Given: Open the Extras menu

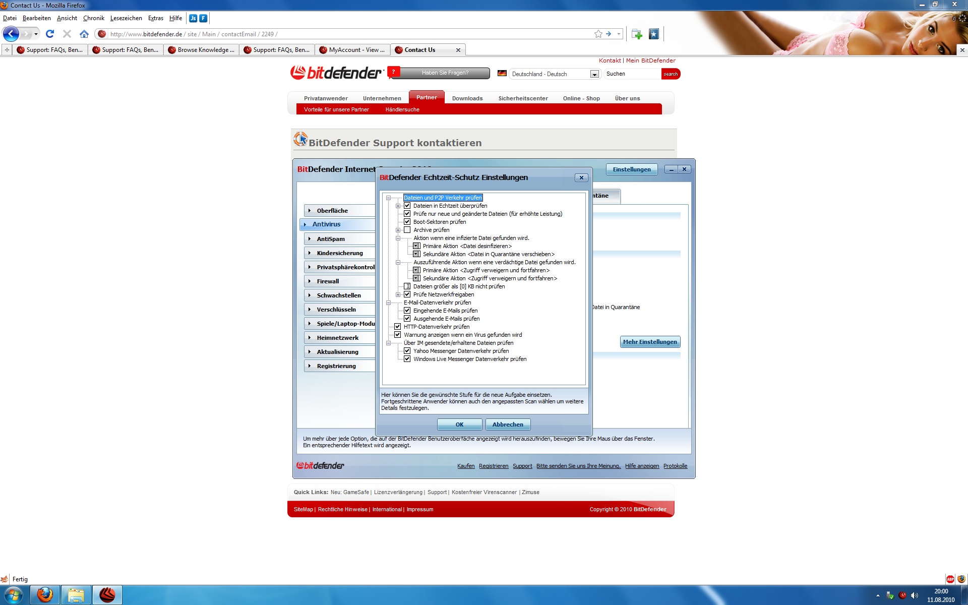Looking at the screenshot, I should pos(156,18).
